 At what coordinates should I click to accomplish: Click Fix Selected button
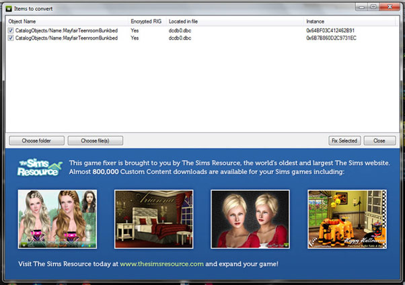(344, 140)
